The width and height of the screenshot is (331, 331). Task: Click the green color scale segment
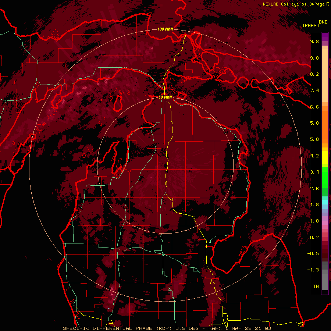(325, 182)
